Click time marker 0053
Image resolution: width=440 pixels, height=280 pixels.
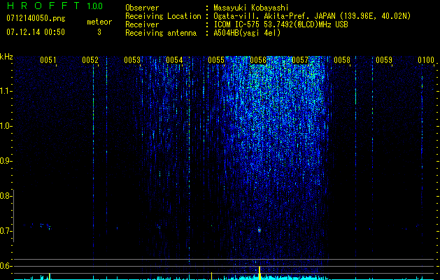[x=132, y=60]
